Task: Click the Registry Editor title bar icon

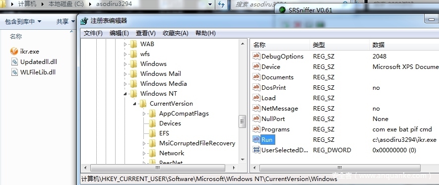Action: 84,21
